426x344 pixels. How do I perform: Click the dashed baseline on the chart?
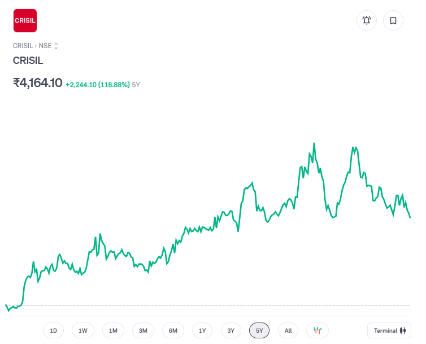[226, 306]
